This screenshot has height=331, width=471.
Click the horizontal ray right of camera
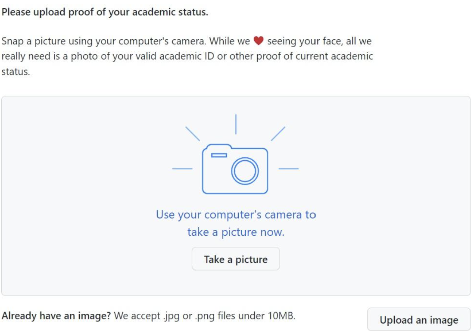(x=289, y=169)
